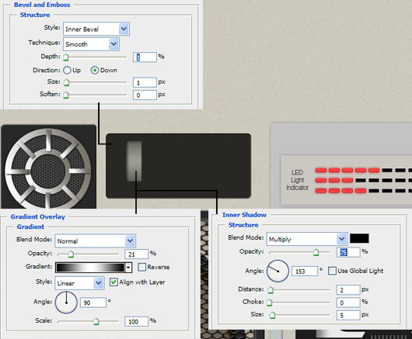Click the Soften slider handle
Viewport: 412px width, 339px height.
66,95
